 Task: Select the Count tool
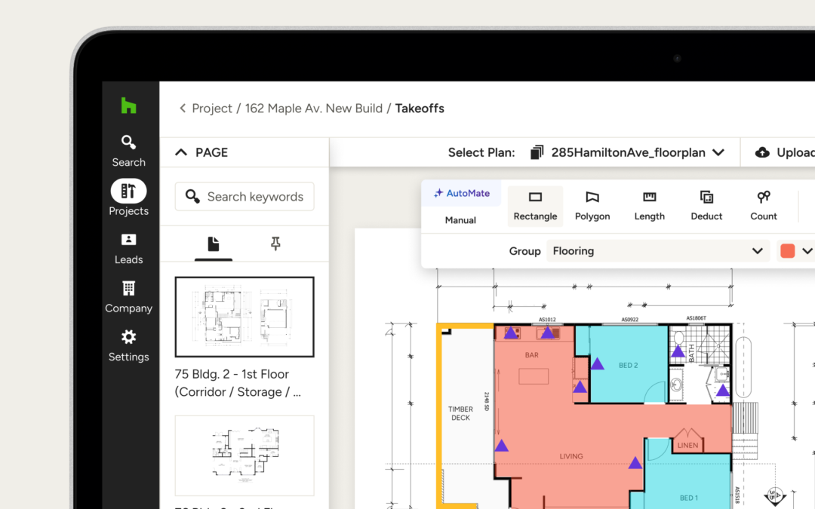pos(764,206)
